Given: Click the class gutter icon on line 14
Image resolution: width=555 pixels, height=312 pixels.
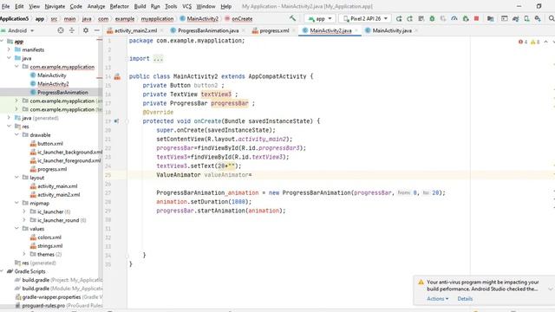Looking at the screenshot, I should [117, 76].
